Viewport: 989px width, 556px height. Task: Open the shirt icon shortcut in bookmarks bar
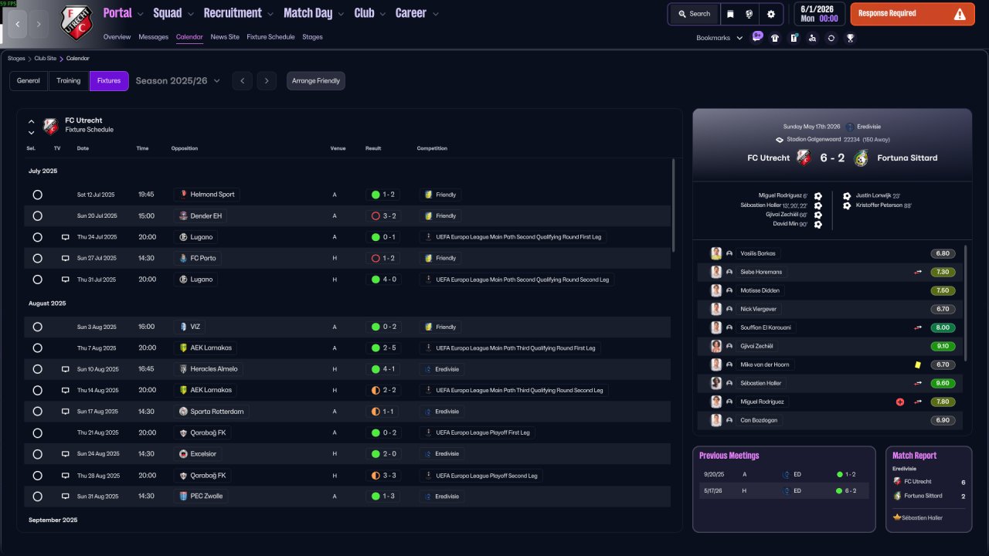(x=775, y=38)
